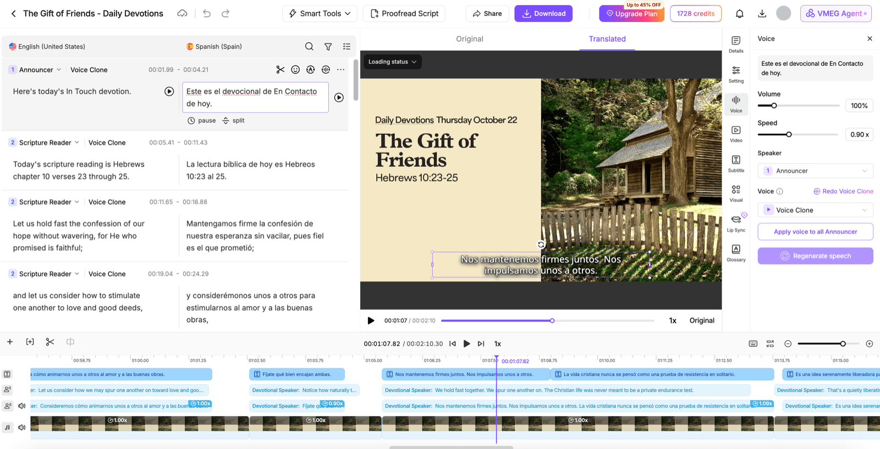The image size is (880, 449).
Task: Adjust the Speed slider handle
Action: [x=789, y=134]
